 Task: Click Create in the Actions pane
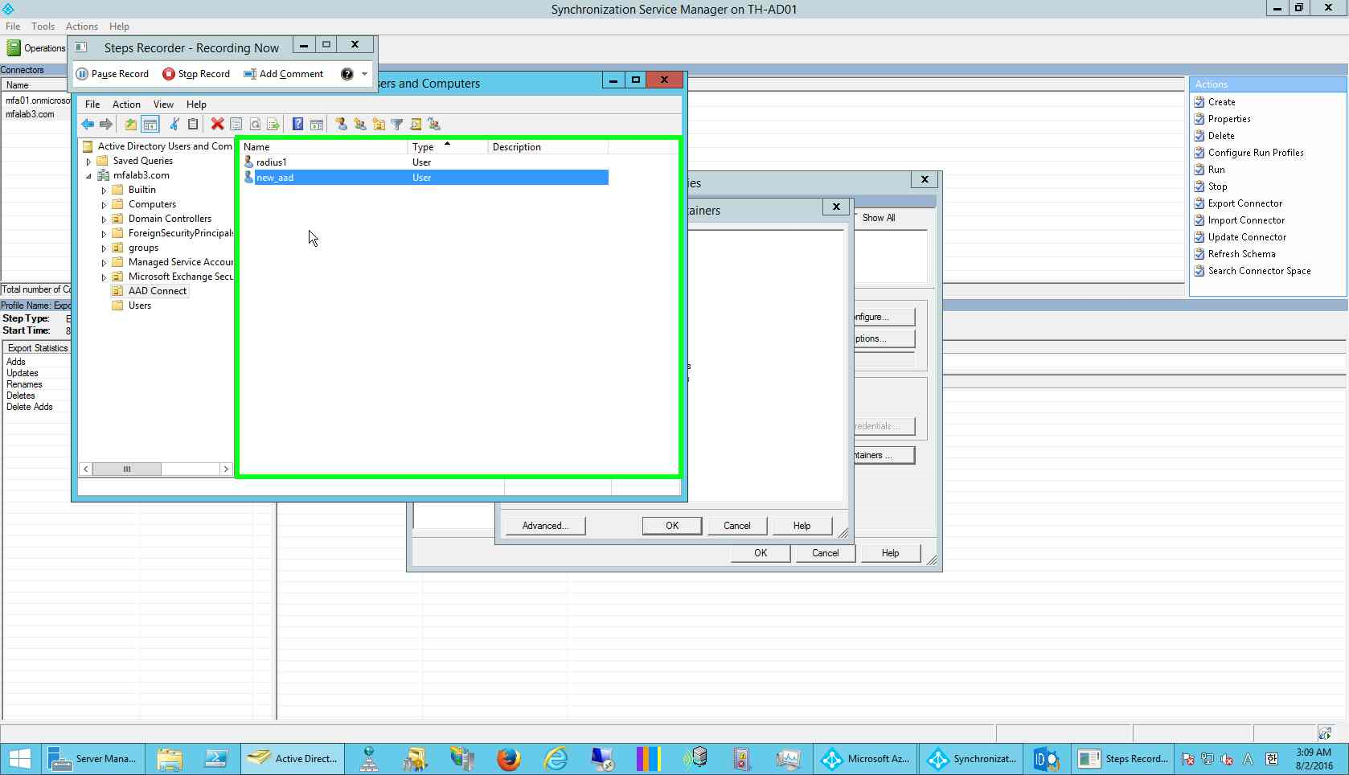1221,102
